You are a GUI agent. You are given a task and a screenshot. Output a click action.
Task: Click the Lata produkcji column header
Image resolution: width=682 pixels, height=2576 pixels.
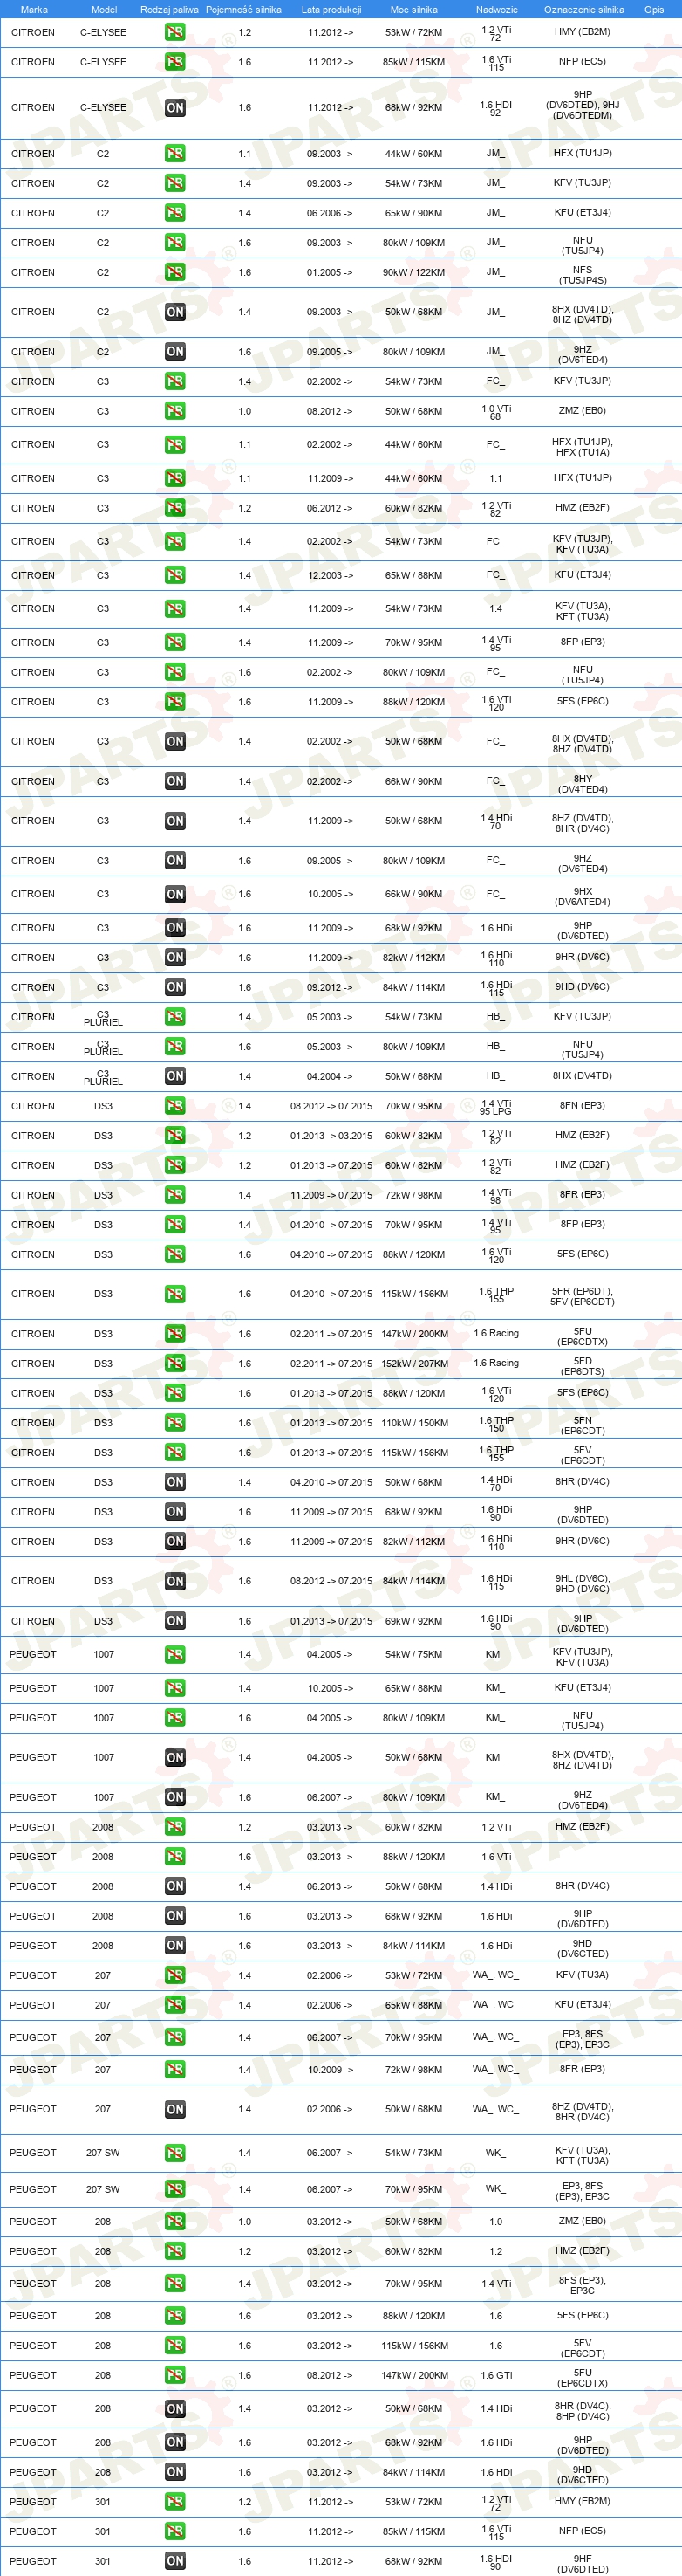(x=331, y=10)
